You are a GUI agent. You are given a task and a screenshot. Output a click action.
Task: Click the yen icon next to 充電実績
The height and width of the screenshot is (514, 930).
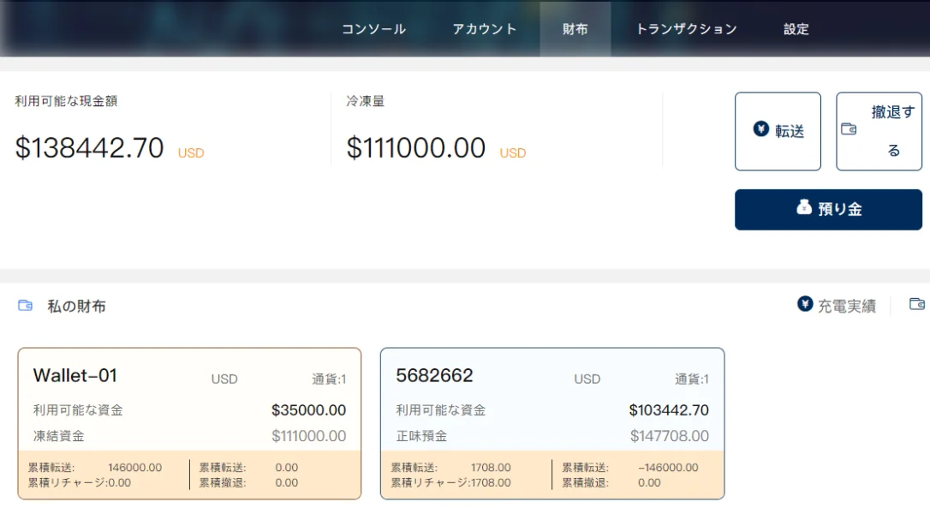805,304
